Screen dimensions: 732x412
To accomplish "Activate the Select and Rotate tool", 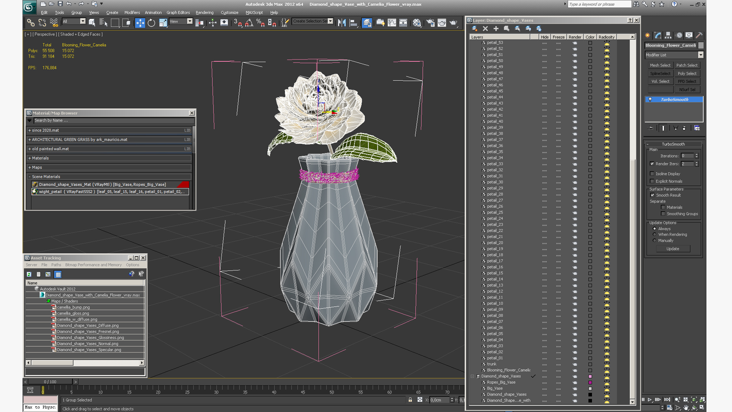I will click(x=151, y=23).
